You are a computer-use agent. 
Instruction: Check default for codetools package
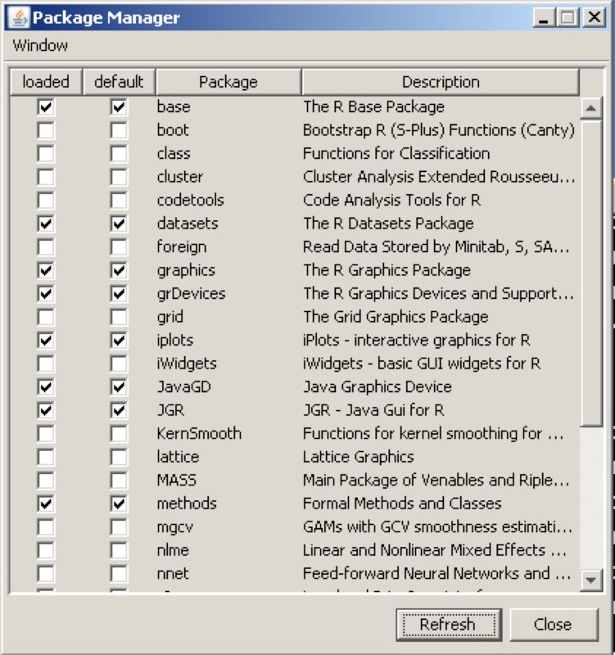point(119,201)
